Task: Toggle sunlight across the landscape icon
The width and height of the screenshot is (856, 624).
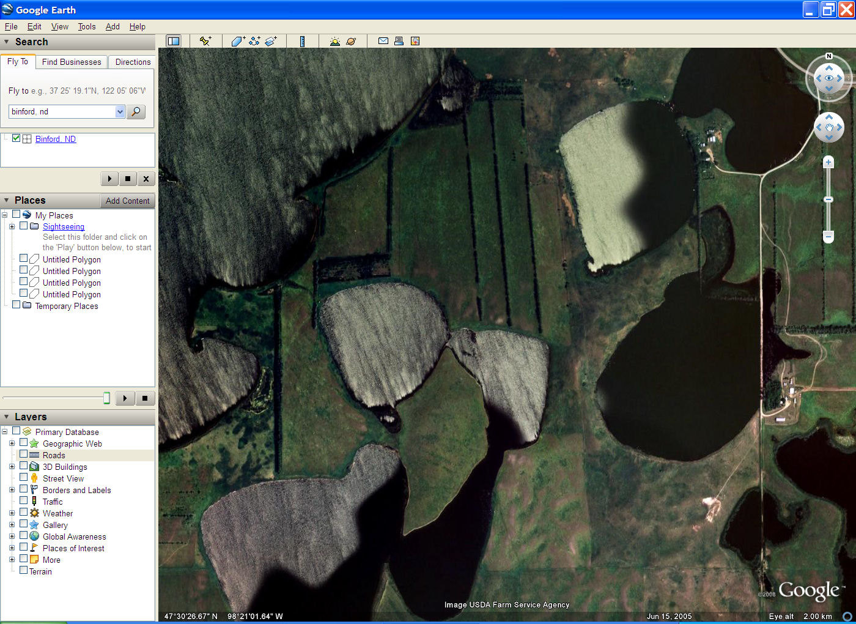Action: (x=335, y=41)
